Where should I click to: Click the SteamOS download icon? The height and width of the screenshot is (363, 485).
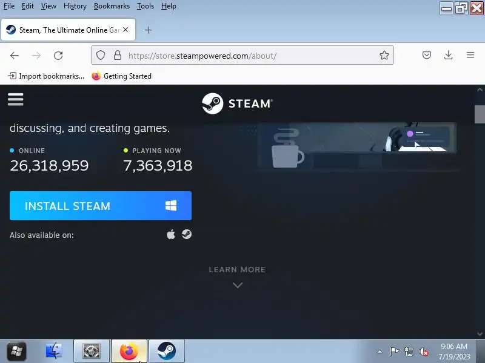click(187, 234)
